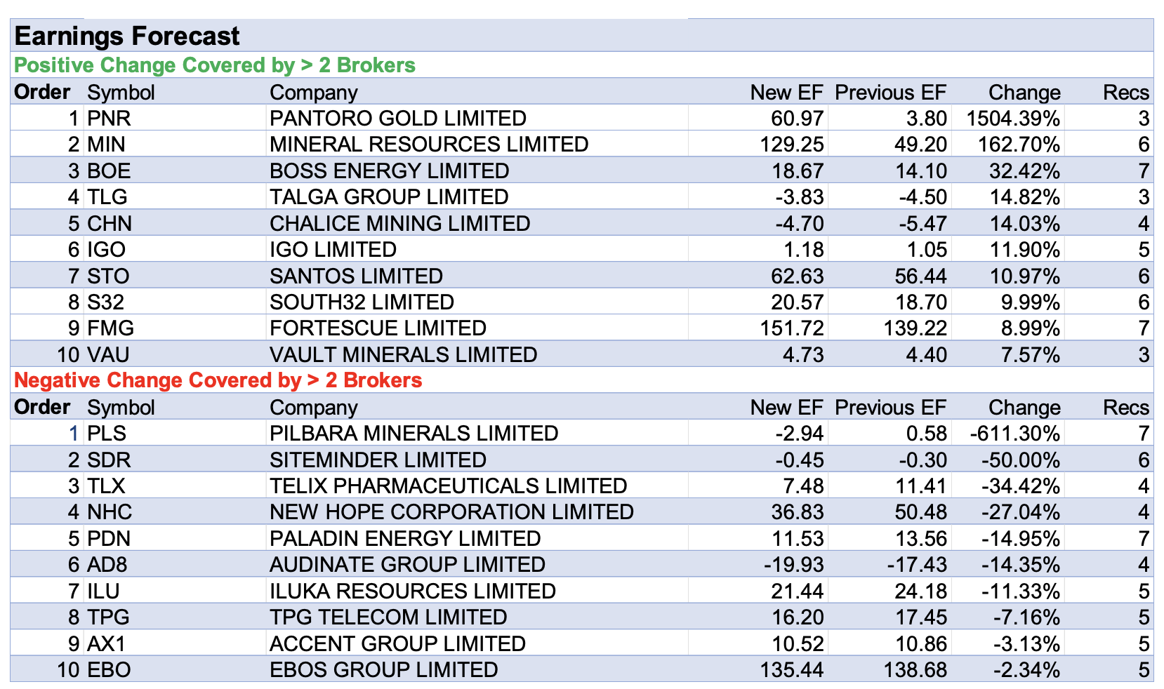1164x689 pixels.
Task: Select the Positive Change Covered by > 2 Brokers heading
Action: coord(215,65)
